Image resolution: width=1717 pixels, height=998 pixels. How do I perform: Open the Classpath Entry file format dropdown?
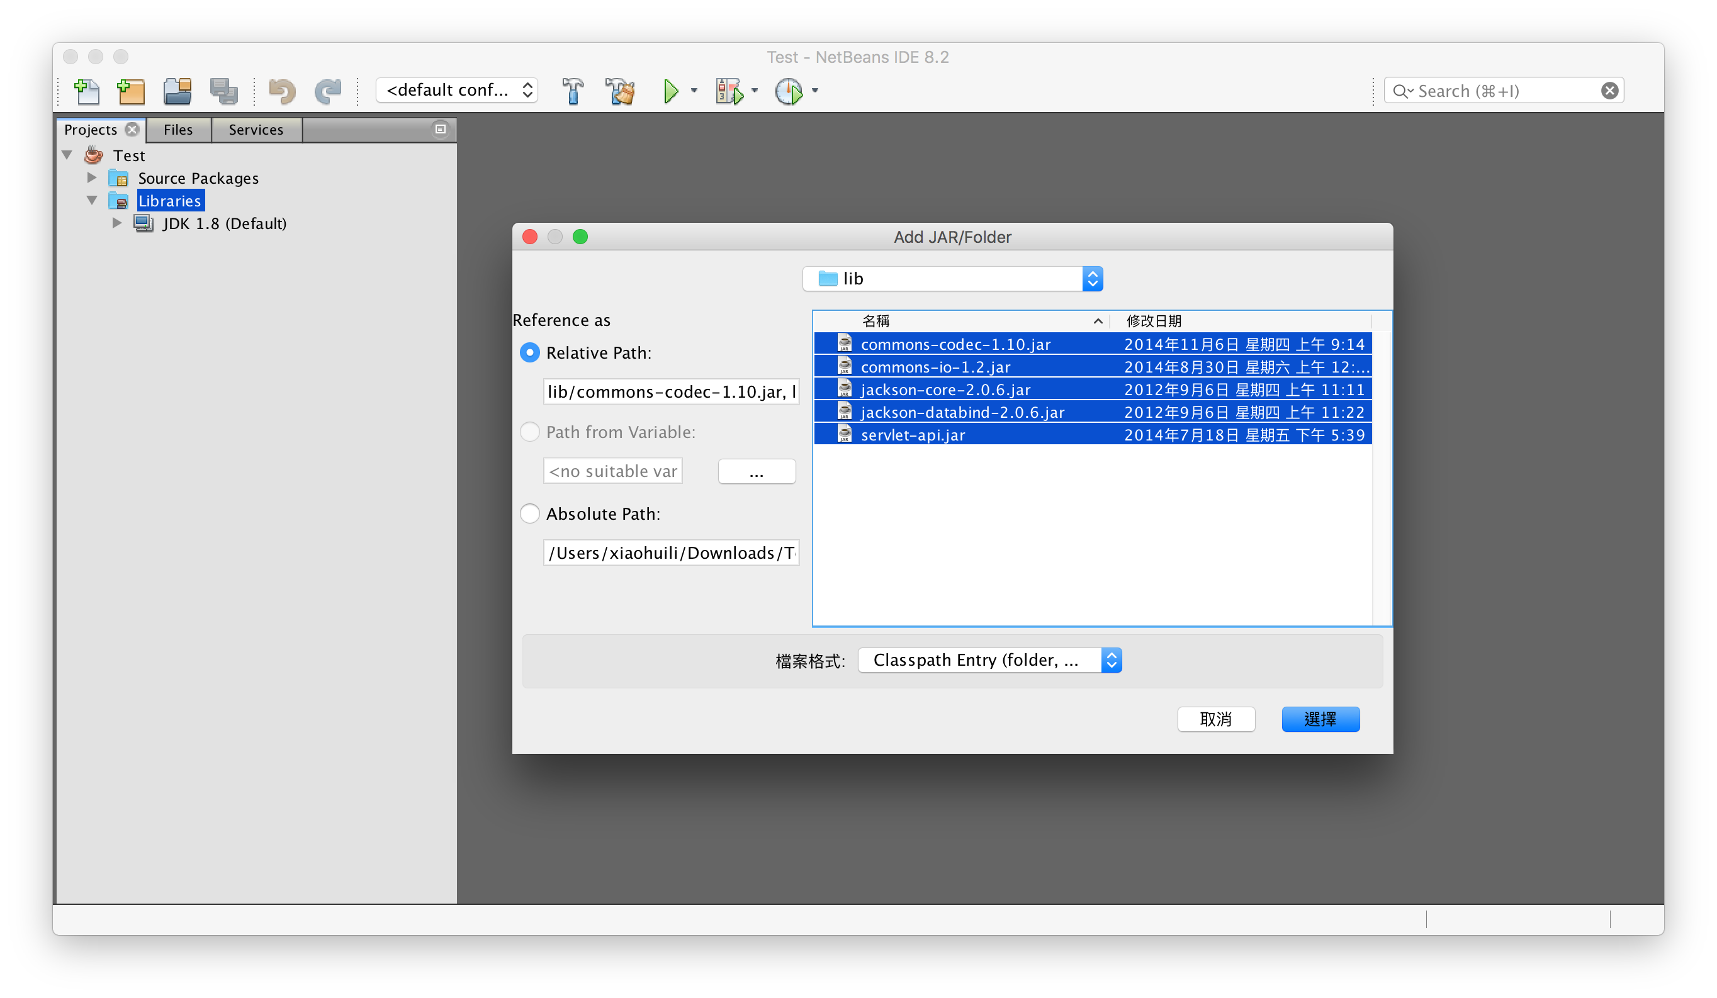tap(989, 660)
